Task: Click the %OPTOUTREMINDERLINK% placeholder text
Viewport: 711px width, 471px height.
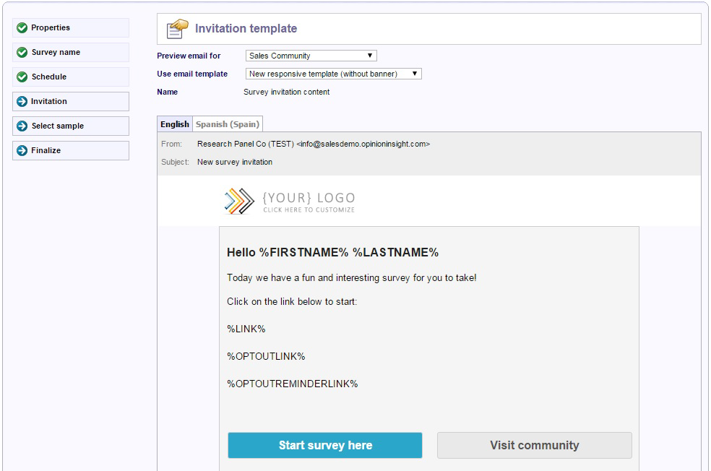Action: tap(293, 384)
